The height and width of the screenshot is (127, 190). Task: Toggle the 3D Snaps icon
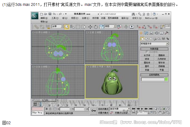click(x=139, y=27)
